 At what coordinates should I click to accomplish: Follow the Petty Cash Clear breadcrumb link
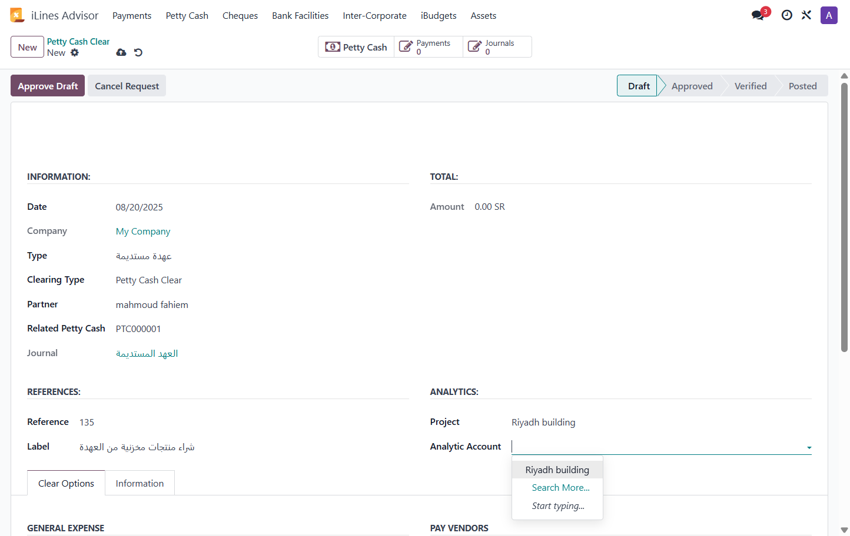click(78, 42)
